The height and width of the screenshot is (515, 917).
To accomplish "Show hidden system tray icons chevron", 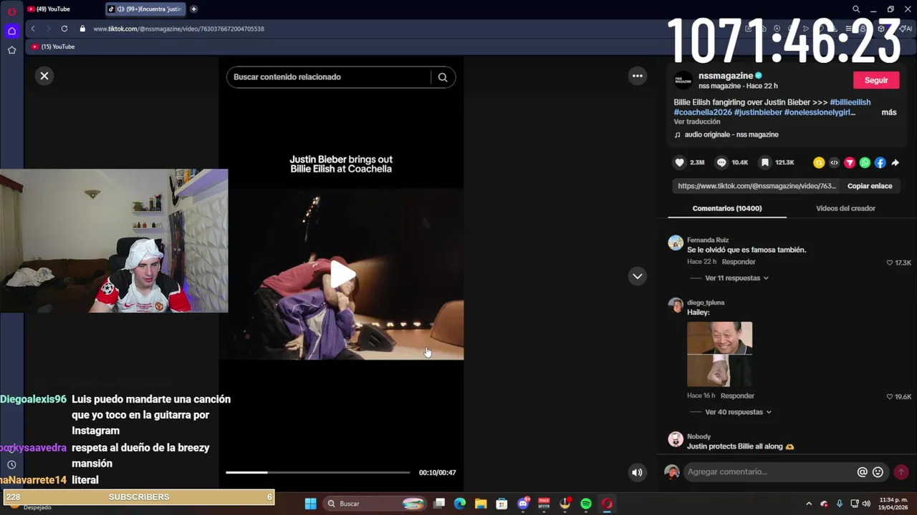I will click(x=809, y=504).
